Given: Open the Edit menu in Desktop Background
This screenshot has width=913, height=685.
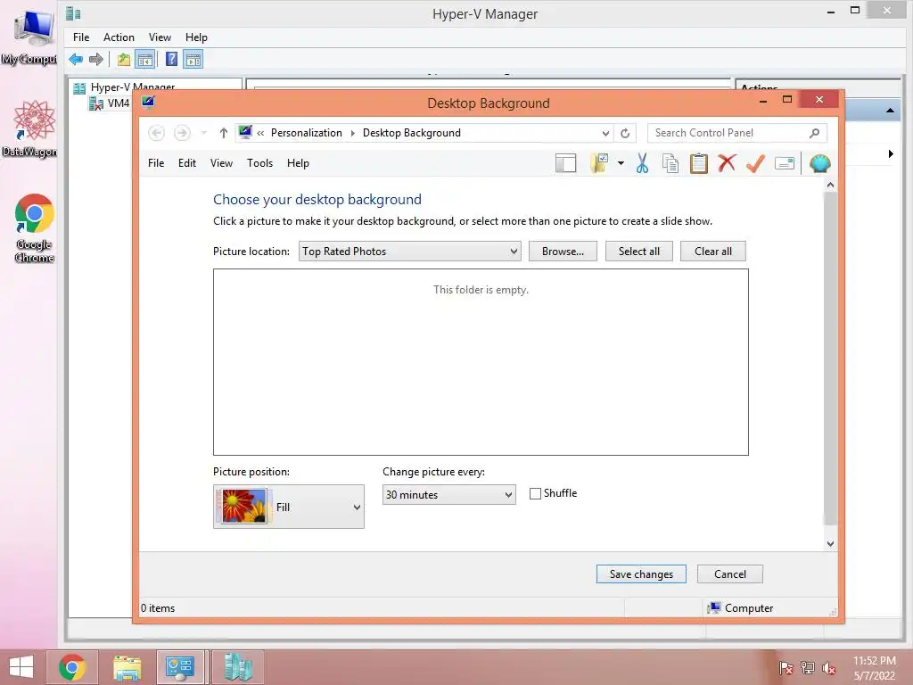Looking at the screenshot, I should (187, 163).
